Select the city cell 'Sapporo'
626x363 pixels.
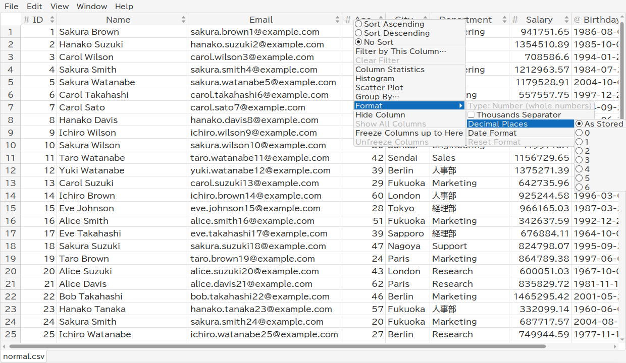[x=408, y=233]
